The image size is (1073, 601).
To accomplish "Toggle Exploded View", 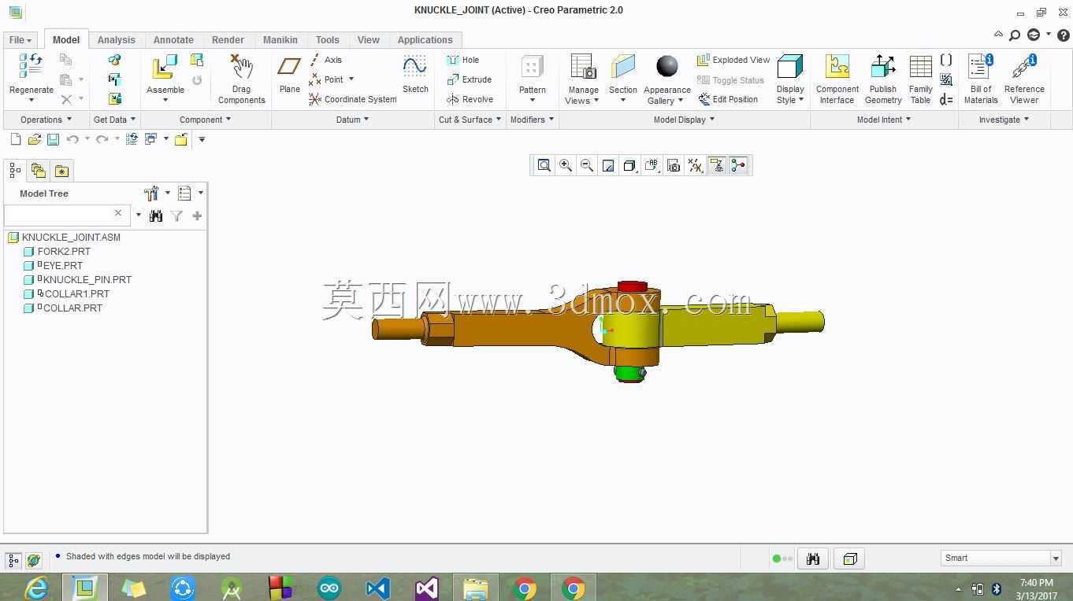I will point(733,60).
